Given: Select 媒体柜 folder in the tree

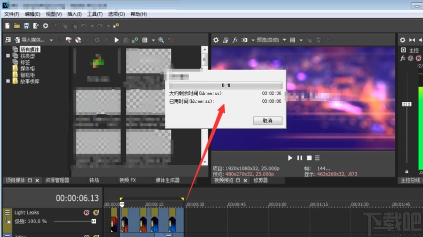Looking at the screenshot, I should pyautogui.click(x=27, y=69).
